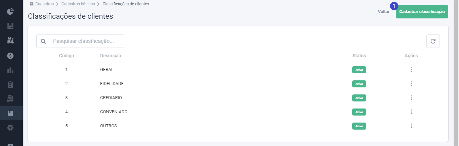Open actions menu for OUTROS row
Viewport: 459px width, 146px height.
point(411,126)
